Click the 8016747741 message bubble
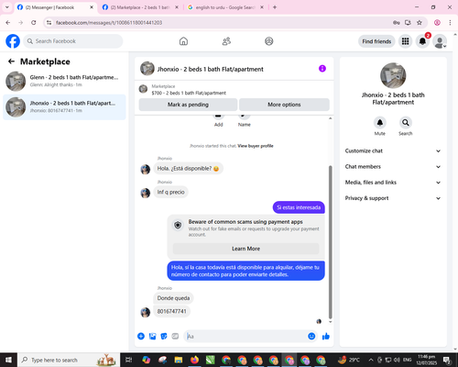The height and width of the screenshot is (367, 458). (x=171, y=311)
